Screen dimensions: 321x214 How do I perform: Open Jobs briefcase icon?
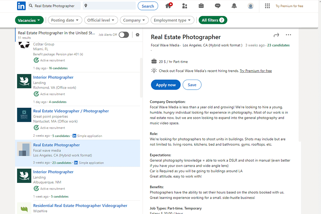pos(201,6)
